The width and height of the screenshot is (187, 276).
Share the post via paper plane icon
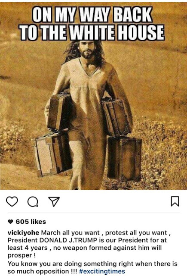(54, 201)
